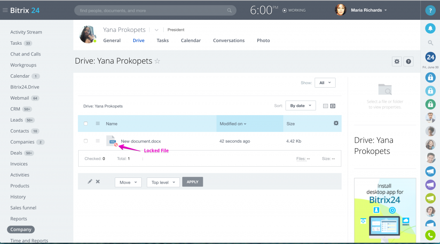Click the Install desktop app banner
Viewport: 440px width, 244px height.
click(385, 210)
